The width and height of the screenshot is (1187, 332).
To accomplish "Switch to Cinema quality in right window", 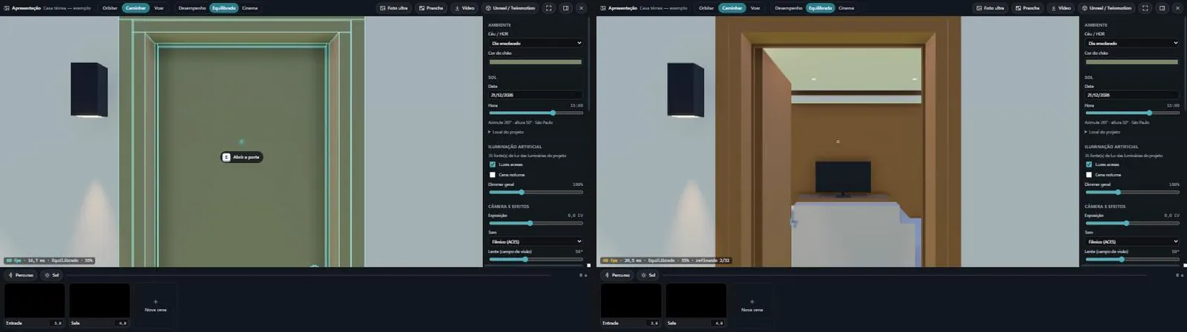I will click(x=846, y=8).
